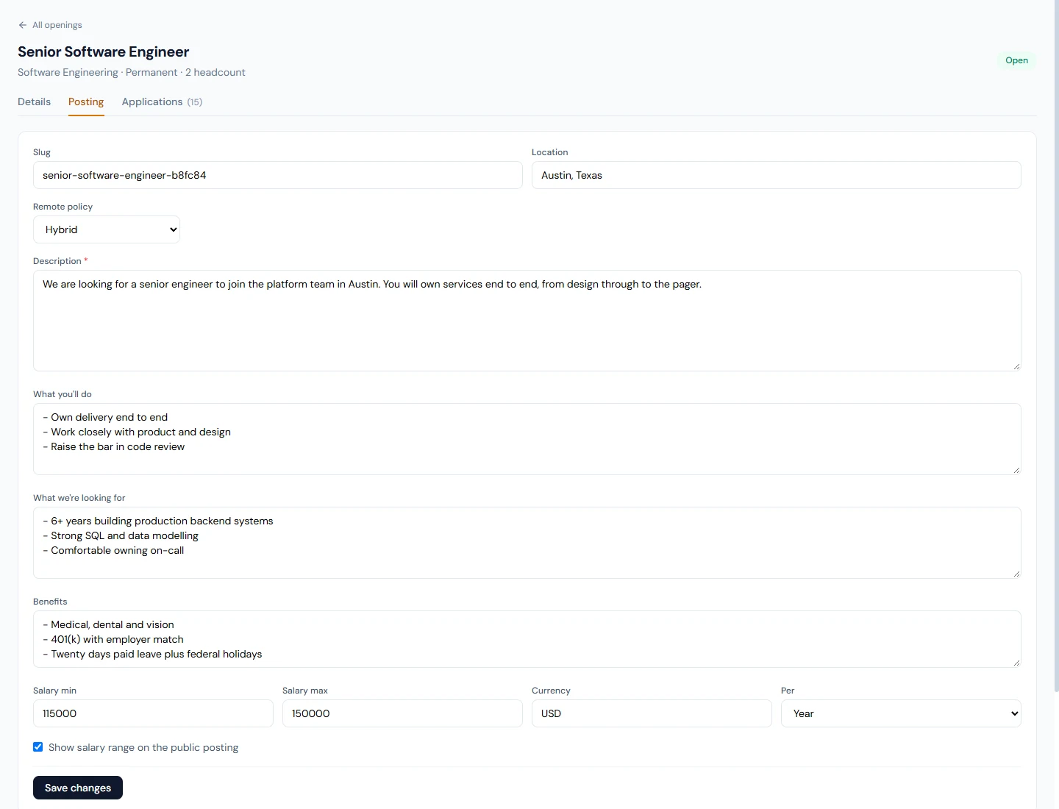Viewport: 1059px width, 809px height.
Task: Switch to the Applications (15) tab
Action: pos(162,101)
